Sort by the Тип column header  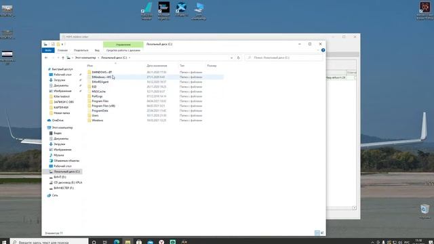pos(182,66)
